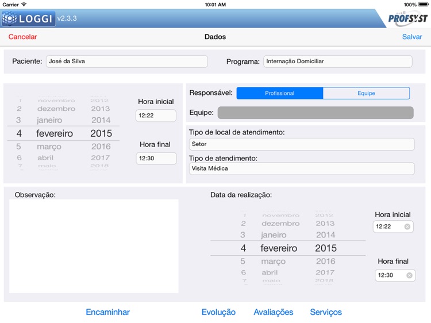The height and width of the screenshot is (323, 431).
Task: Open the Programa field Internação Domiciliar
Action: [338, 61]
